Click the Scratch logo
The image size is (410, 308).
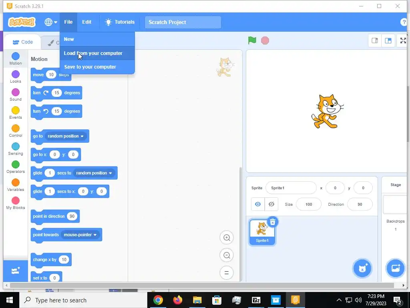click(x=22, y=22)
